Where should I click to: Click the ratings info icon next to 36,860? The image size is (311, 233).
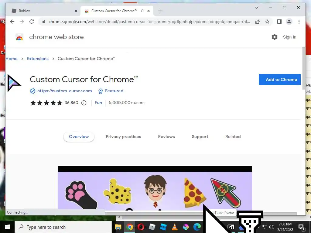(84, 103)
